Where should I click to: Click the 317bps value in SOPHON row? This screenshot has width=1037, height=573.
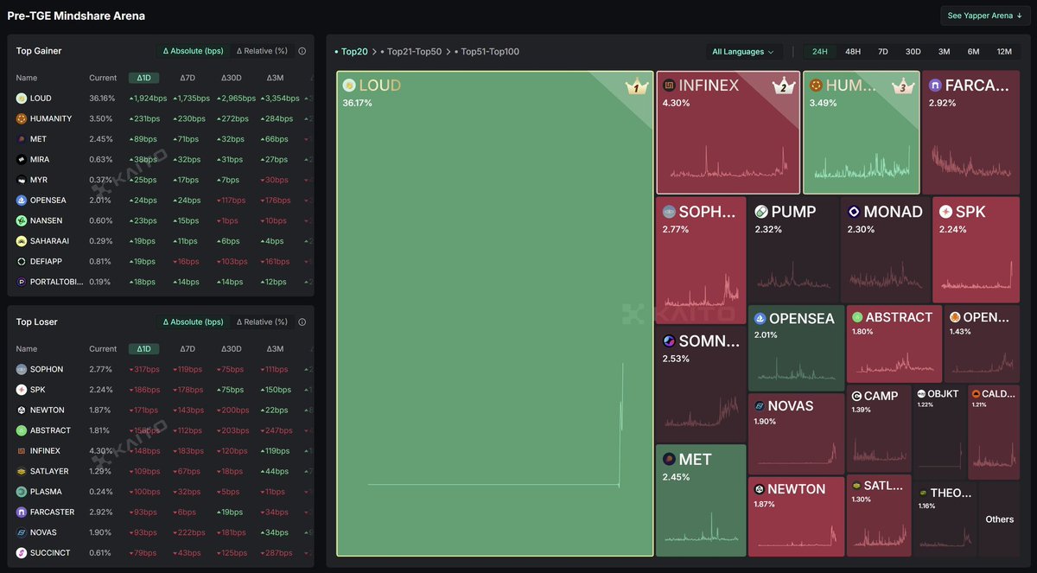pyautogui.click(x=145, y=369)
